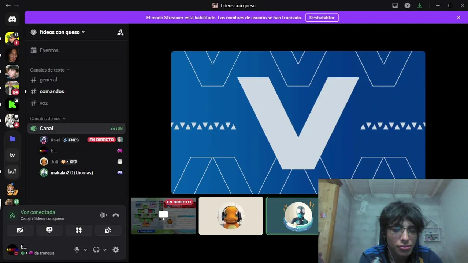468x263 pixels.
Task: Open the mustached character server icon
Action: (x=12, y=189)
